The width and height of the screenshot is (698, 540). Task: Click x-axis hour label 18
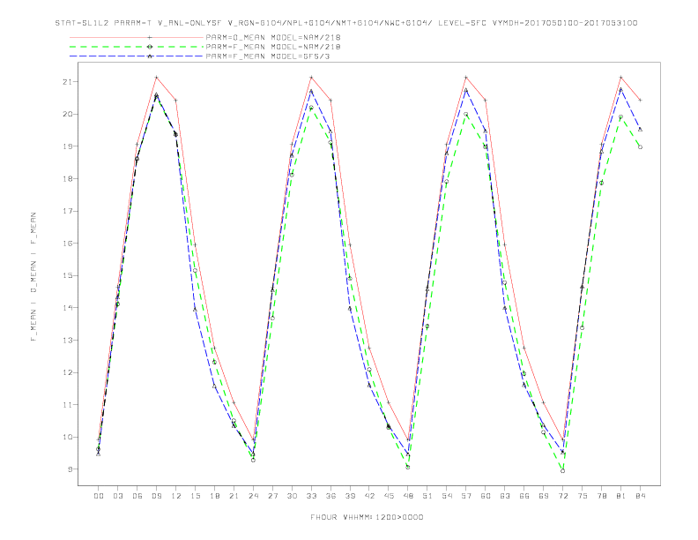[214, 496]
